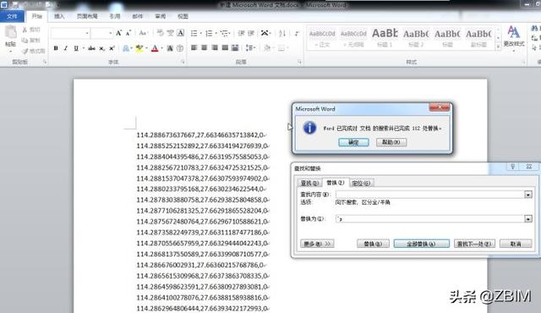Click the Change Case Aa icon
Viewport: 541px width, 313px height.
(143, 33)
